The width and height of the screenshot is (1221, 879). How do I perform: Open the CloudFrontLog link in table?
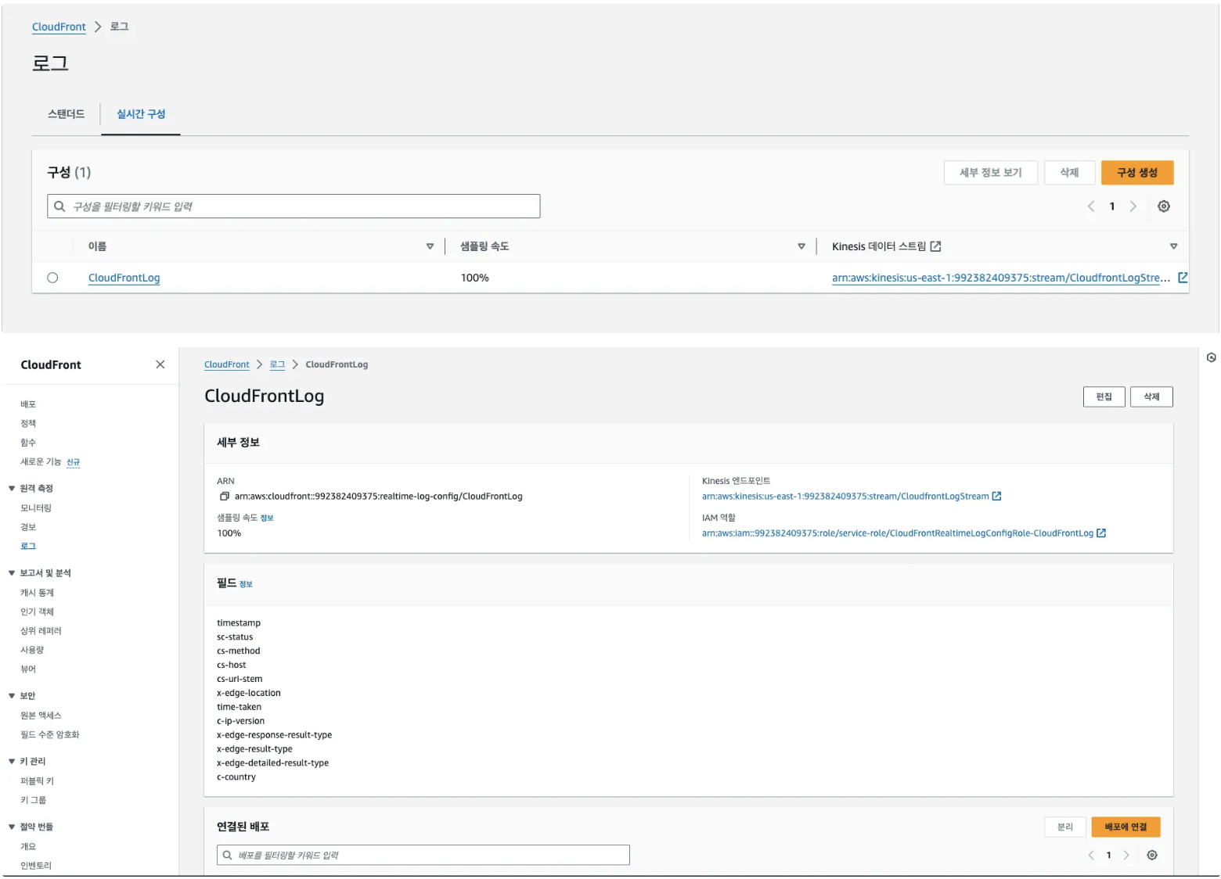pyautogui.click(x=124, y=278)
